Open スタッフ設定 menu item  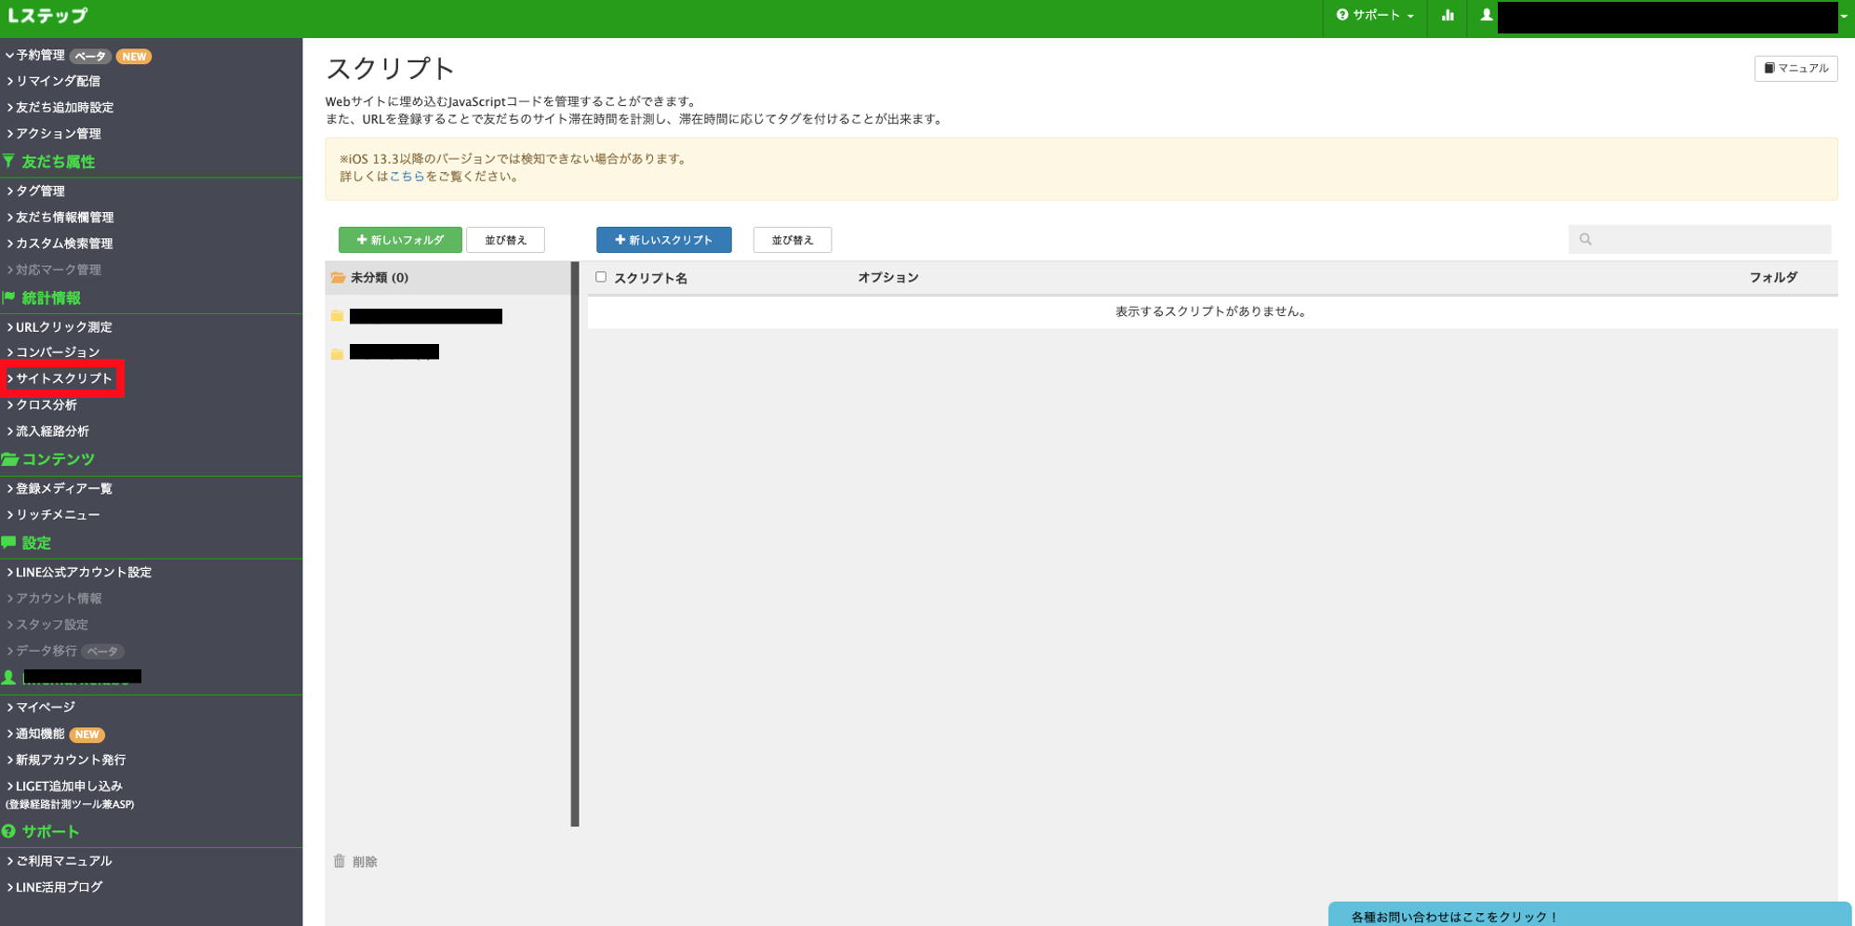point(47,625)
